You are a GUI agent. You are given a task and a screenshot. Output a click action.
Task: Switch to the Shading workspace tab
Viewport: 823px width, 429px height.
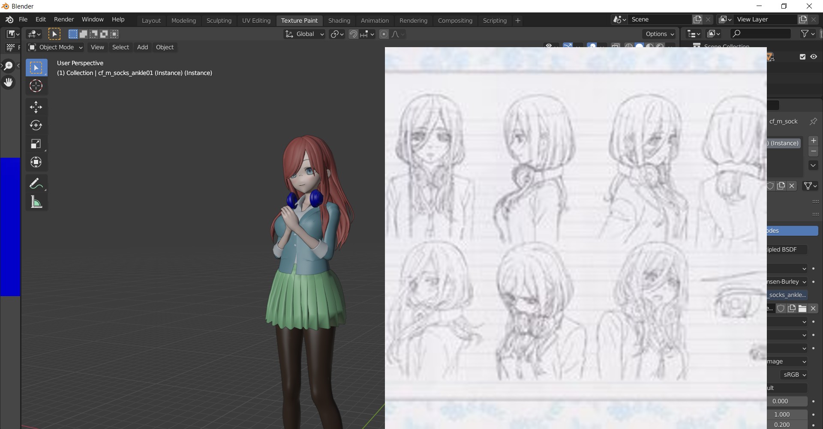[339, 21]
